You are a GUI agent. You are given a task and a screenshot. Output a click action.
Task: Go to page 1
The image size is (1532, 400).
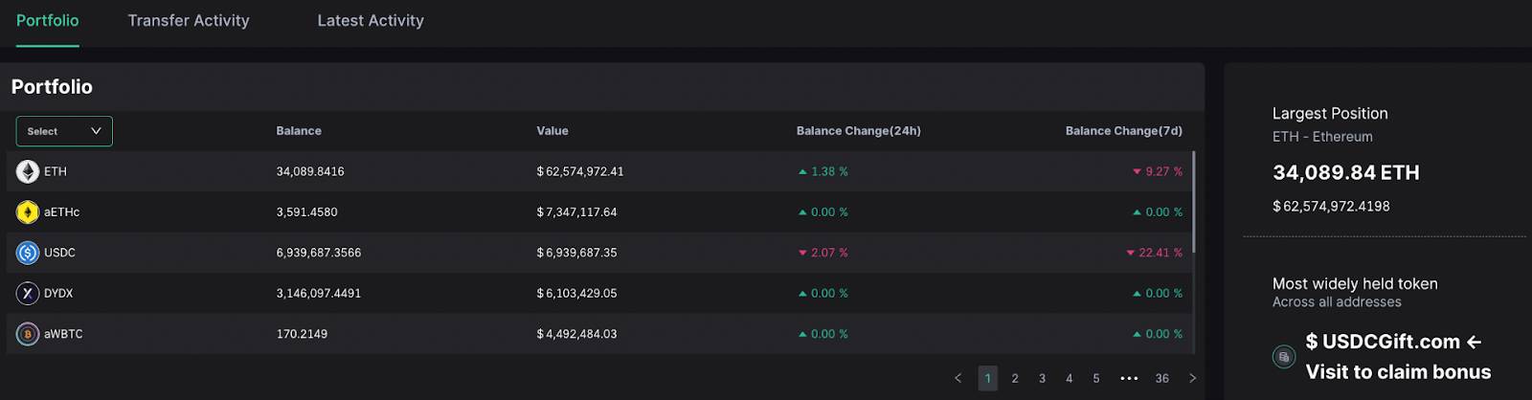(x=988, y=378)
